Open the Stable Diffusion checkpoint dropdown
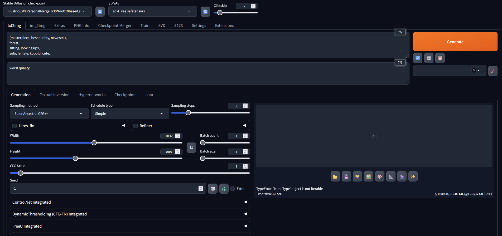Screen dimensions: 502x236 click(47, 11)
